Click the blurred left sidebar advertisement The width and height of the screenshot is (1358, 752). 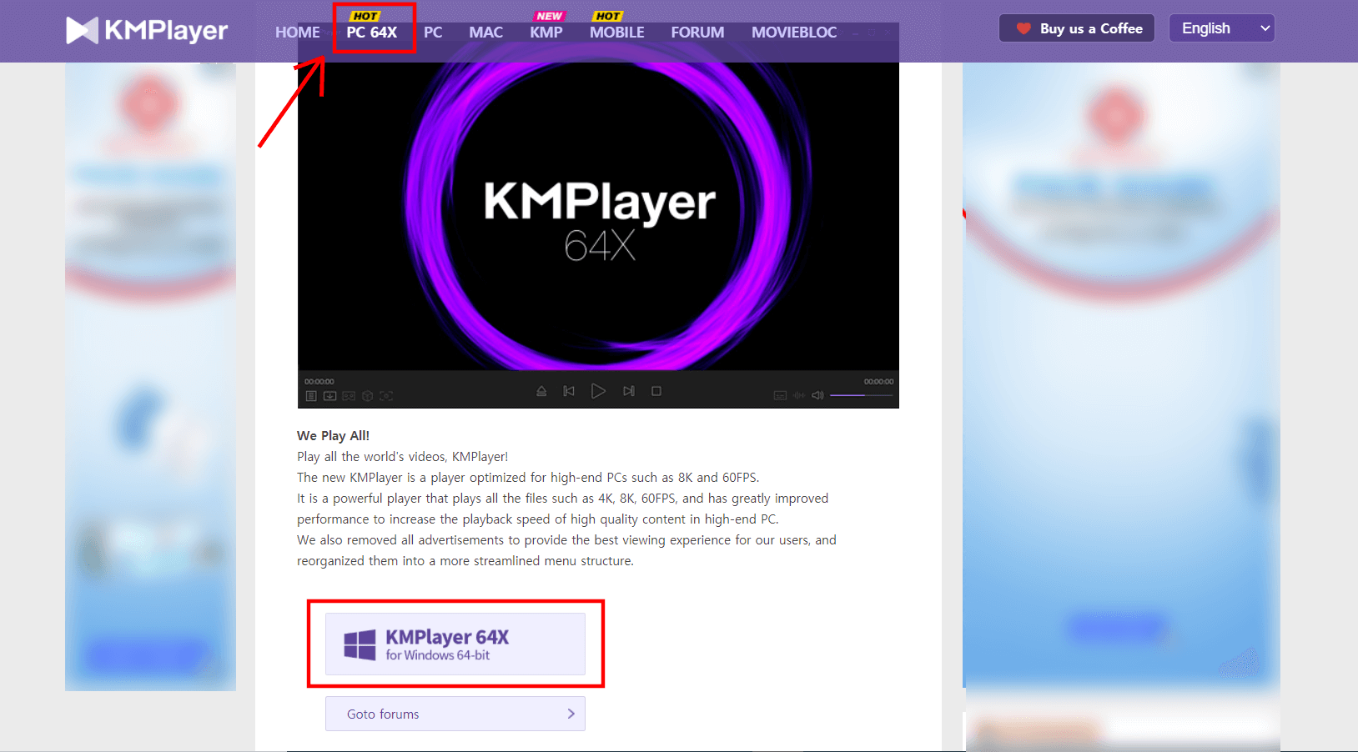tap(150, 377)
